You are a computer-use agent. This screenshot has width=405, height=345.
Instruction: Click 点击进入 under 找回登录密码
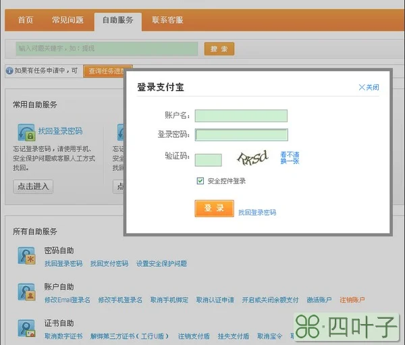click(x=33, y=186)
